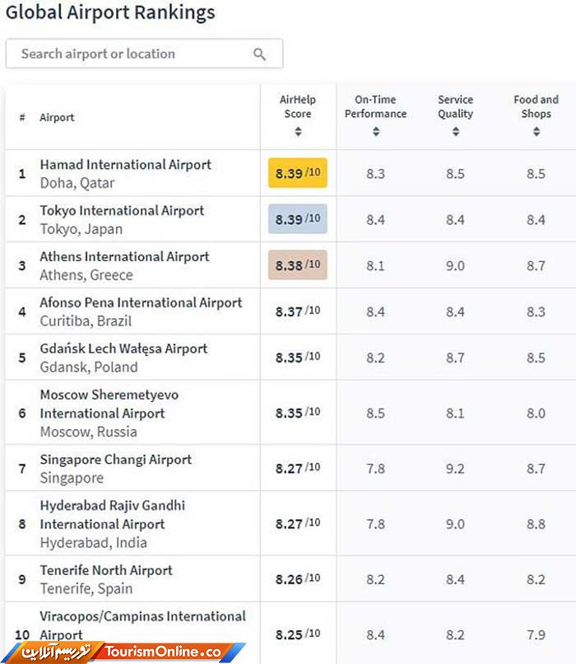Open Hamad International Airport entry

coord(125,165)
